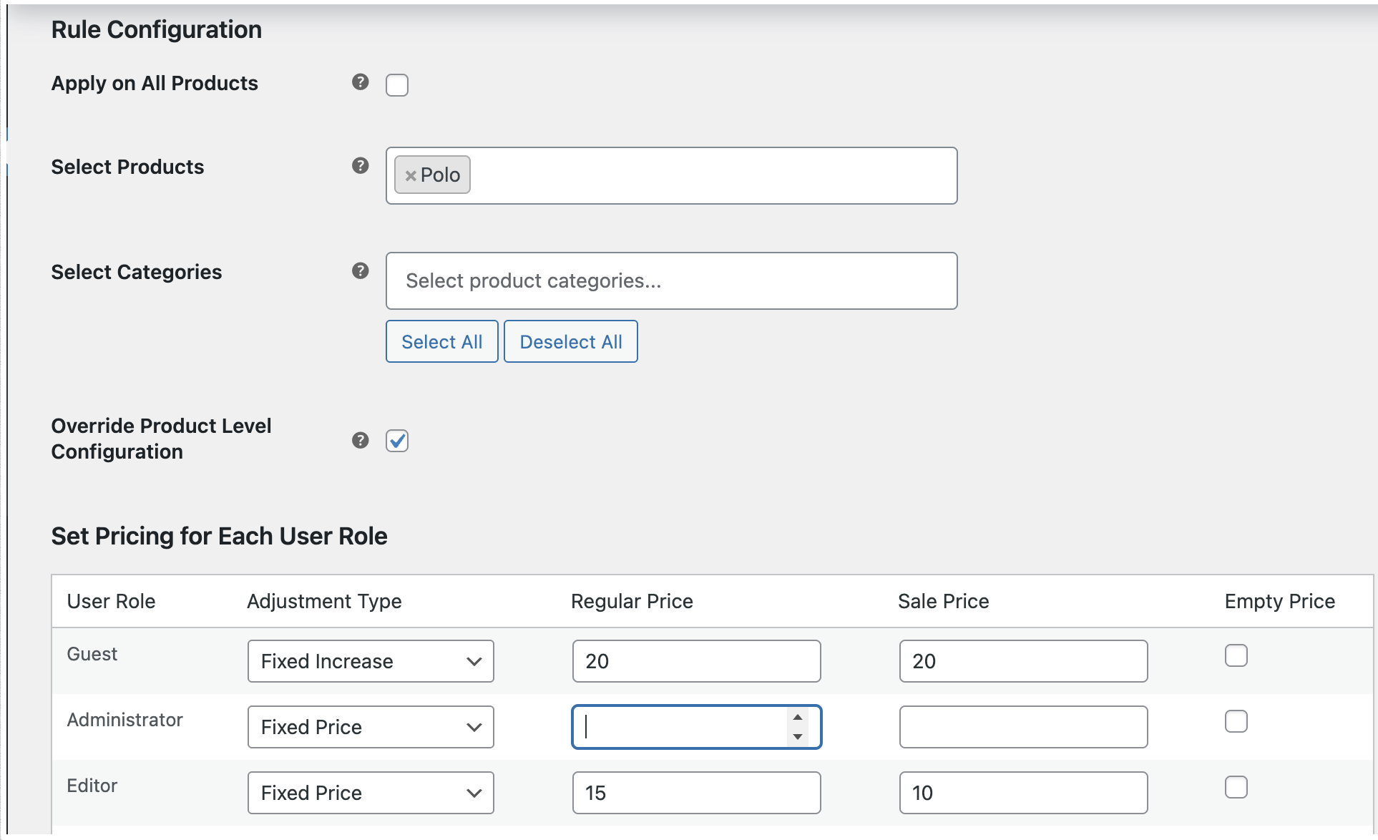This screenshot has width=1378, height=840.
Task: Click the decrement arrow on Administrator's Regular Price field
Action: click(797, 739)
